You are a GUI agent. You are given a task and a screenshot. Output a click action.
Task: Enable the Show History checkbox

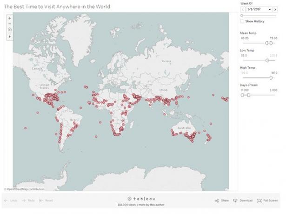coord(242,21)
